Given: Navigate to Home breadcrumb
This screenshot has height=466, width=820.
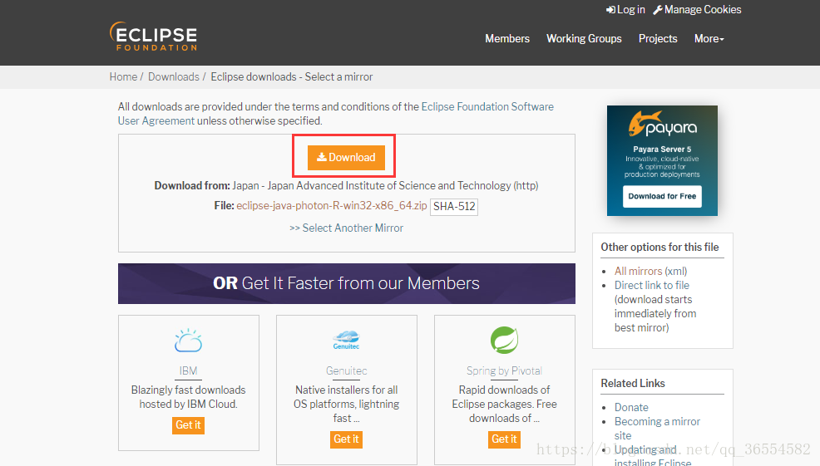Looking at the screenshot, I should coord(123,76).
